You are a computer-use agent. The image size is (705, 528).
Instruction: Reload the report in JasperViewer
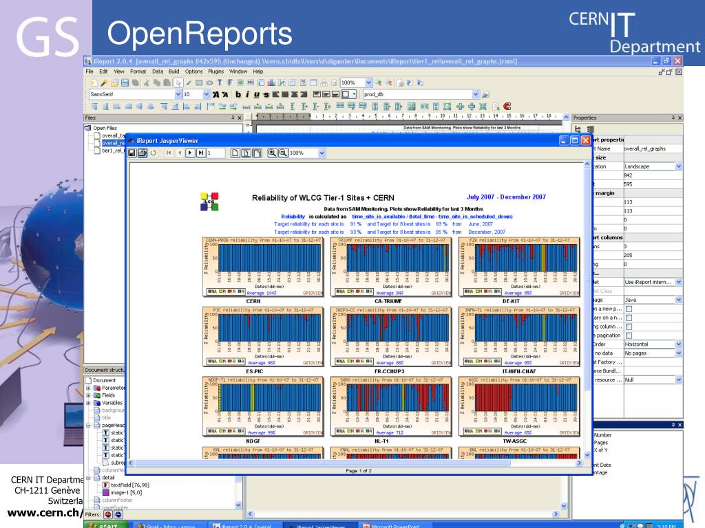tap(154, 153)
